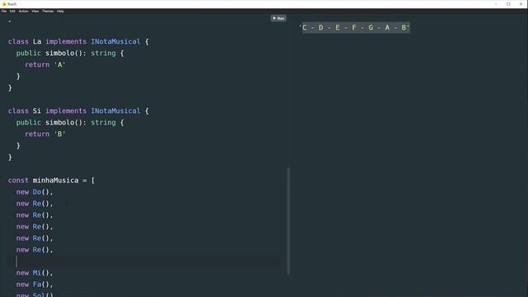528x297 pixels.
Task: Open the File menu
Action: (3, 11)
